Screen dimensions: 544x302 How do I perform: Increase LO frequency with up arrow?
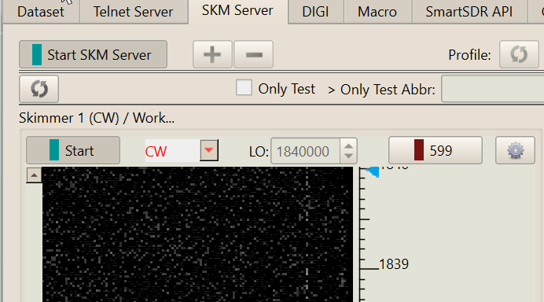[x=349, y=145]
